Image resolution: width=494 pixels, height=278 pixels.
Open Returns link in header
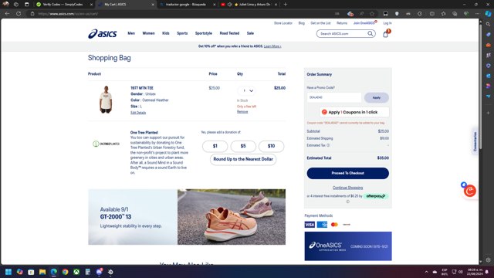point(342,23)
